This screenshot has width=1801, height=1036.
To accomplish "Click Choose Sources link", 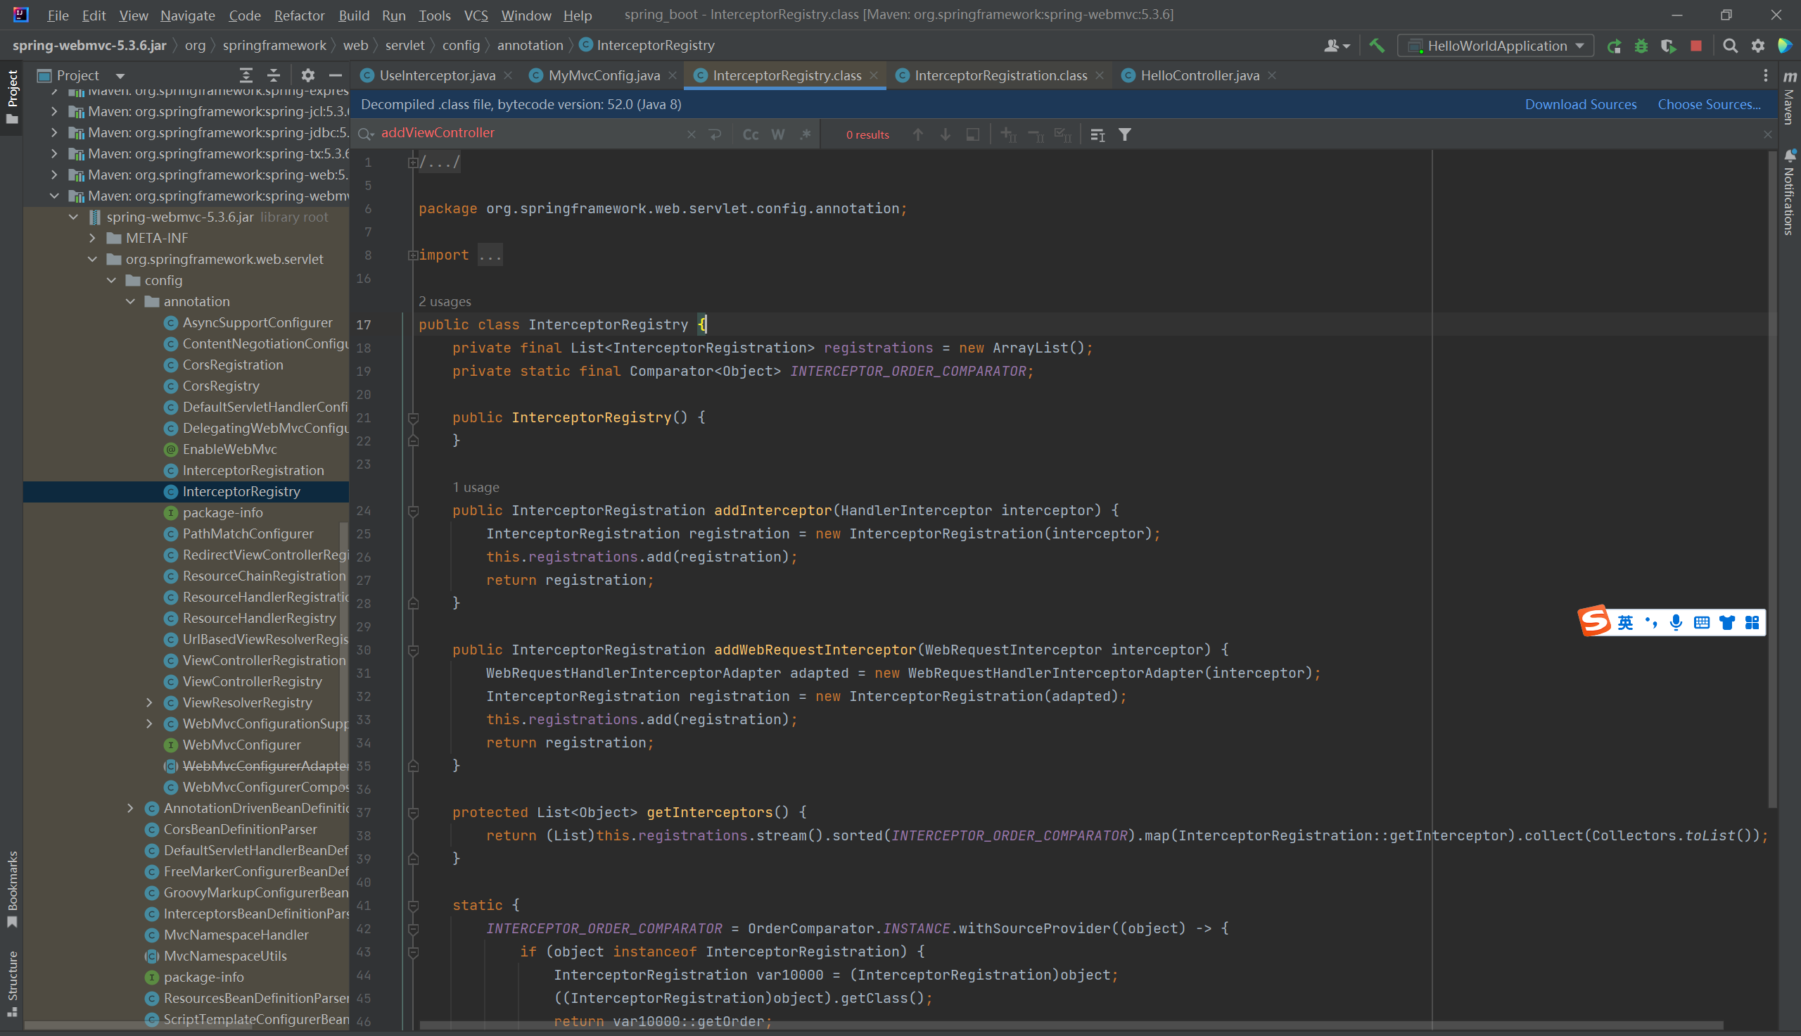I will pos(1709,105).
